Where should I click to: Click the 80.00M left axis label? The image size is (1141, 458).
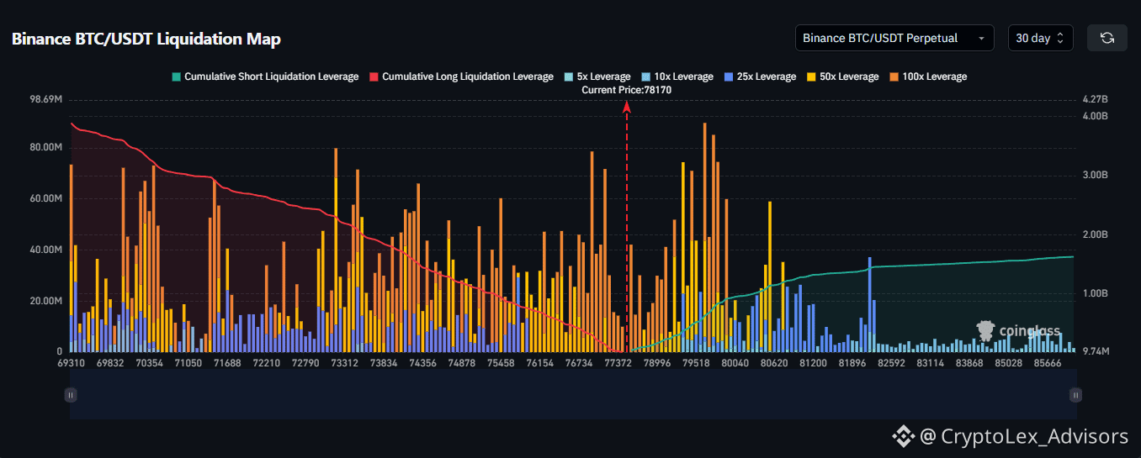(x=45, y=147)
